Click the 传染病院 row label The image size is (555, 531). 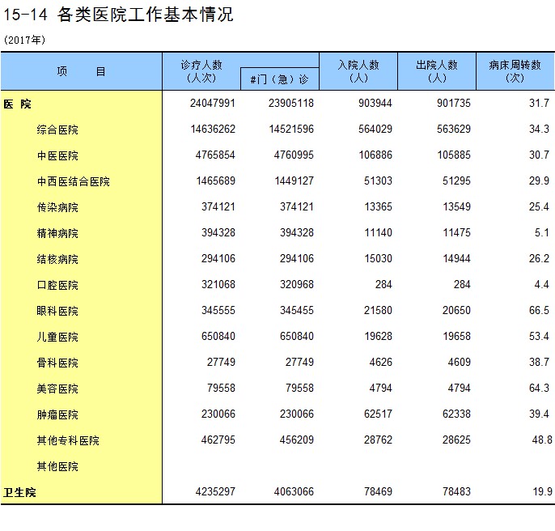point(57,207)
